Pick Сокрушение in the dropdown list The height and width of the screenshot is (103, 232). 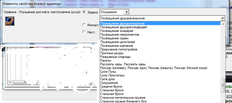160,83
